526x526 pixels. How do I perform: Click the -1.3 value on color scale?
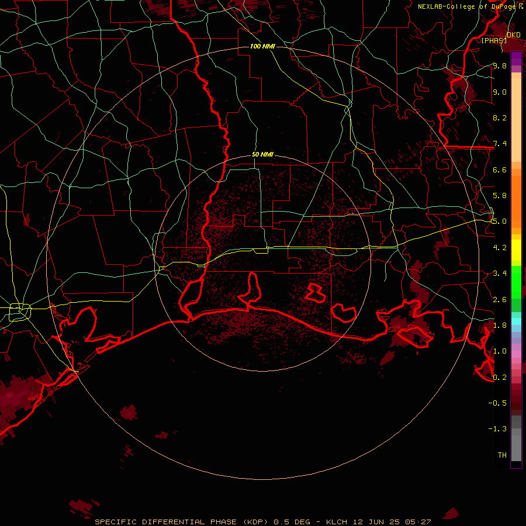click(497, 429)
